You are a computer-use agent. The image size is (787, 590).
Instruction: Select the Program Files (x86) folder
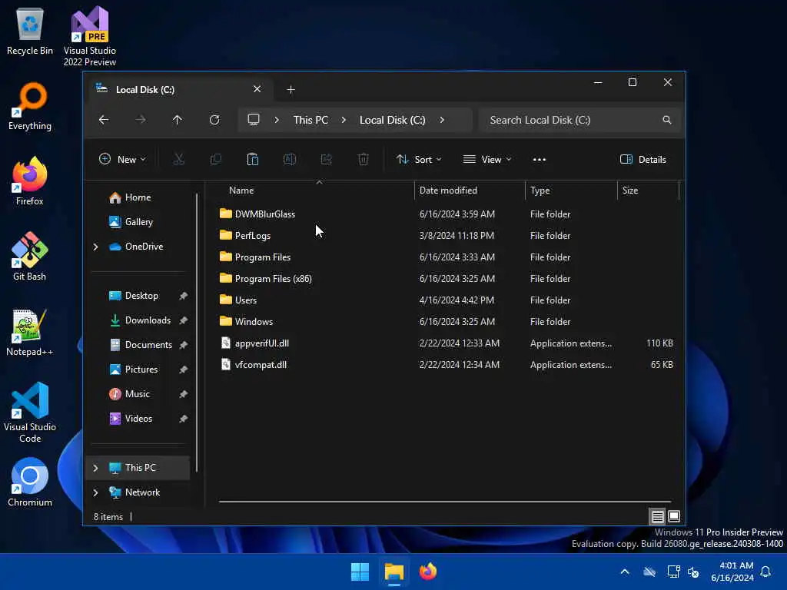(273, 279)
